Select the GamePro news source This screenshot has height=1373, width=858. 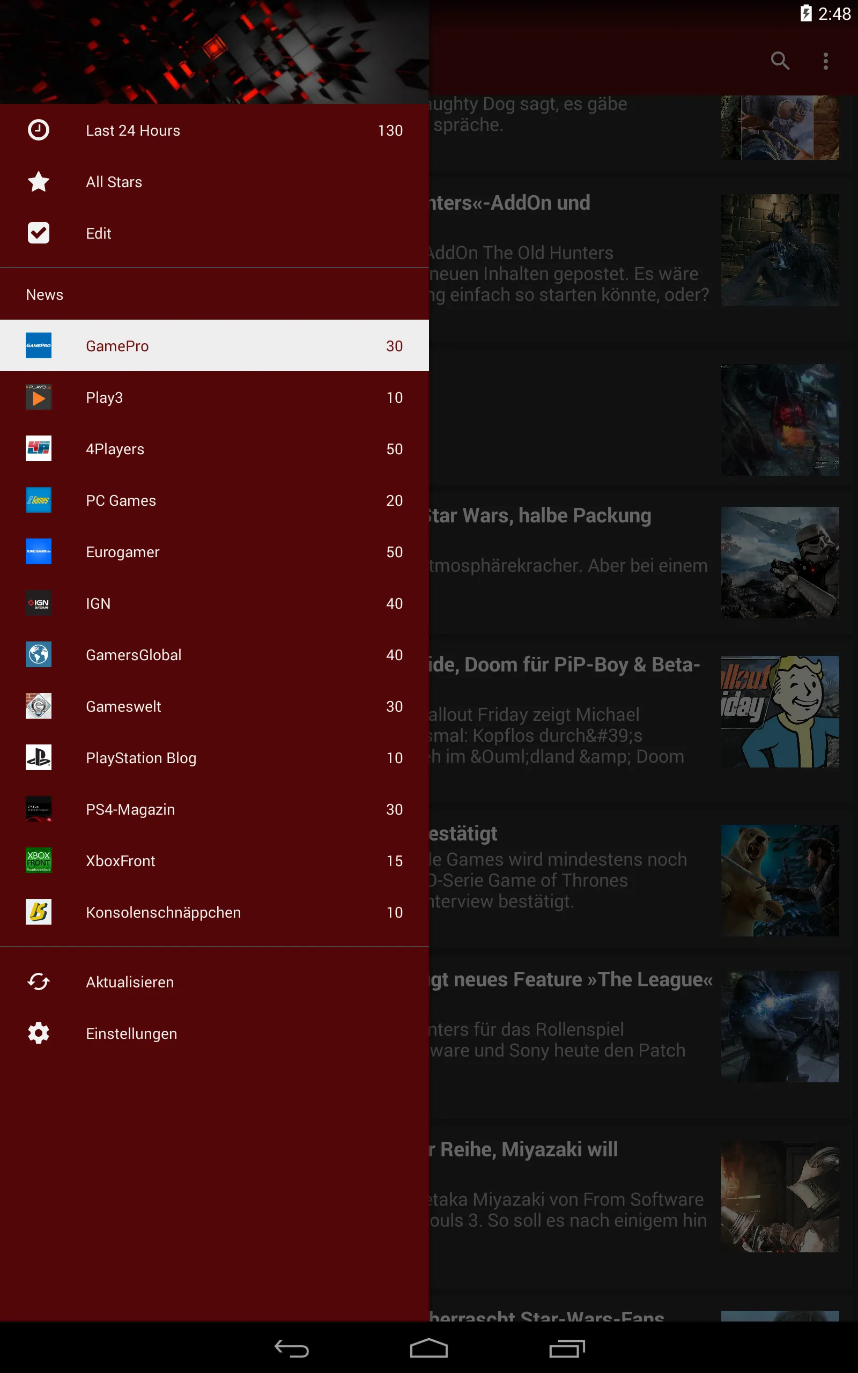click(214, 345)
